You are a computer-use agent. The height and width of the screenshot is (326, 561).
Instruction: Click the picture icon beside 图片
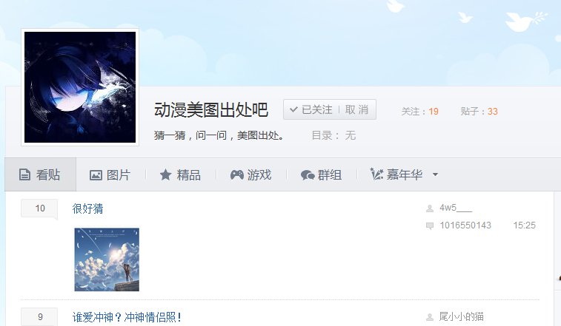coord(96,175)
